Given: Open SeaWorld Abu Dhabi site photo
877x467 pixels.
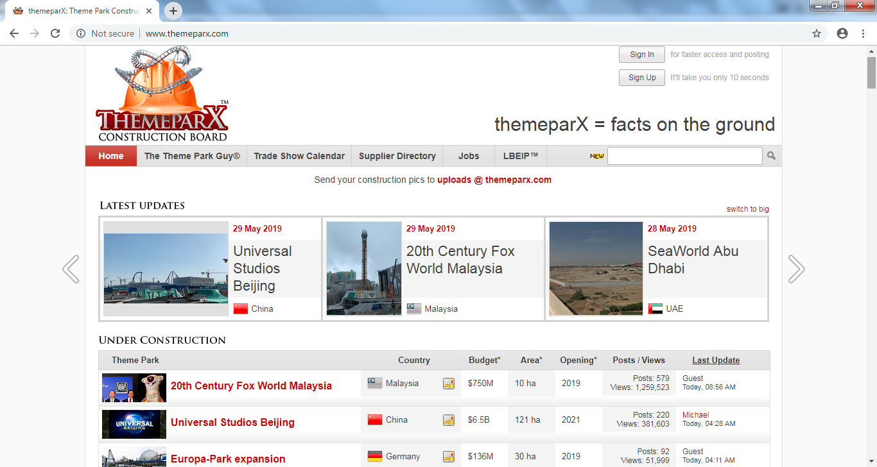Looking at the screenshot, I should (x=596, y=269).
